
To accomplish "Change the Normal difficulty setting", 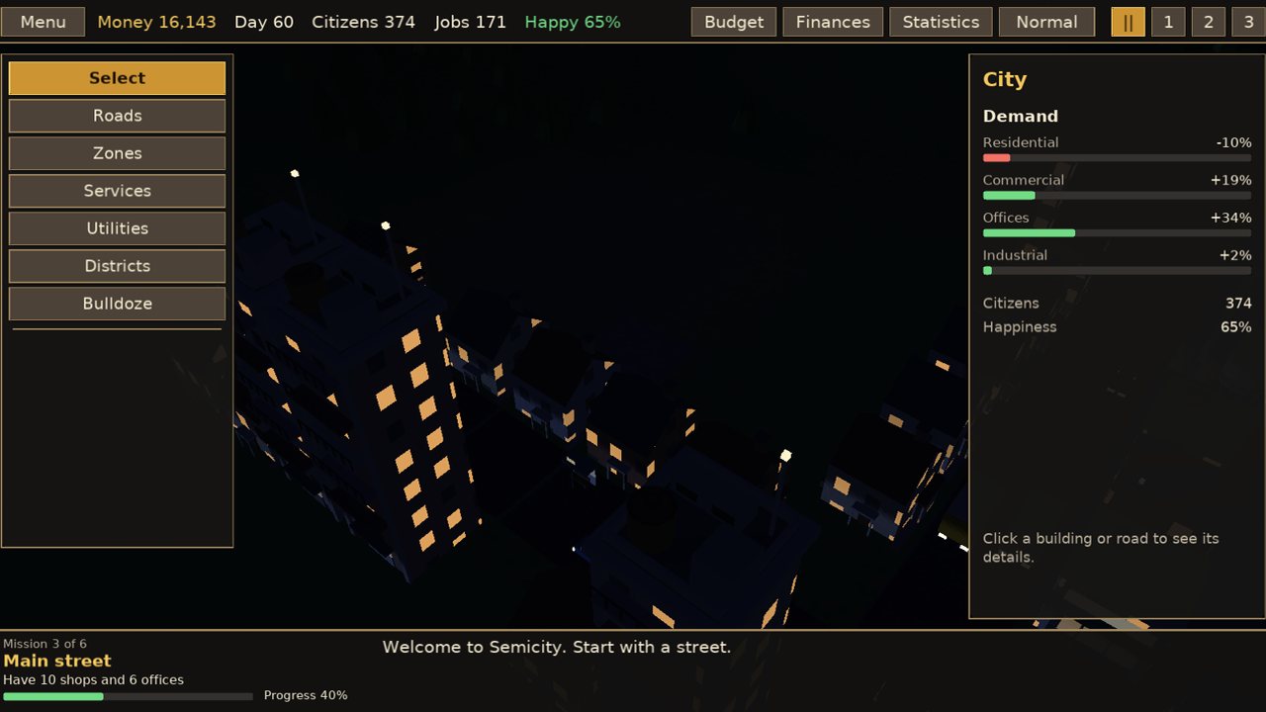I will tap(1046, 22).
